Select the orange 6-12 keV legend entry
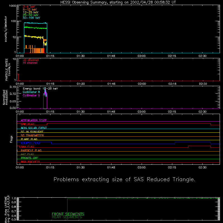This screenshot has height=223, width=223. tap(30, 9)
